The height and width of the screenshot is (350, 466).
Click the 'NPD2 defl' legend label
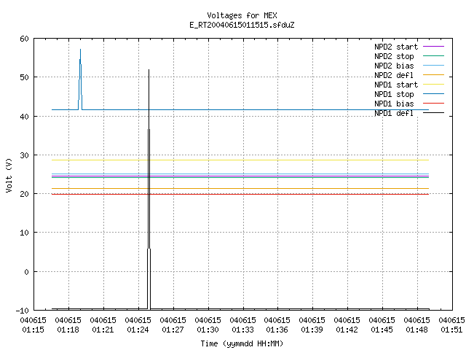pyautogui.click(x=394, y=75)
